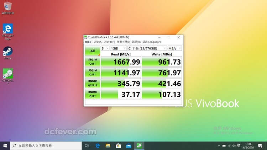Screen dimensions: 267x150
Task: Run all benchmarks with the All button
Action: pyautogui.click(x=93, y=51)
